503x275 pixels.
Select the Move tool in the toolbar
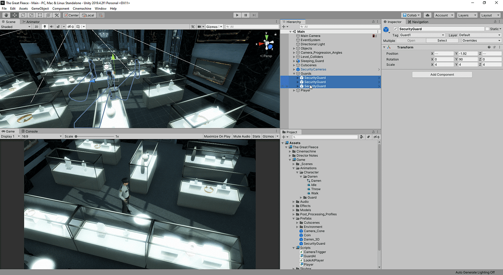[x=14, y=15]
